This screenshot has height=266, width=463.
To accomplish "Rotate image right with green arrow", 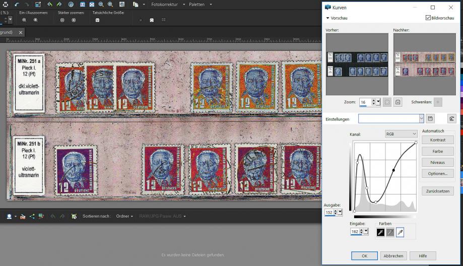I will [x=59, y=5].
